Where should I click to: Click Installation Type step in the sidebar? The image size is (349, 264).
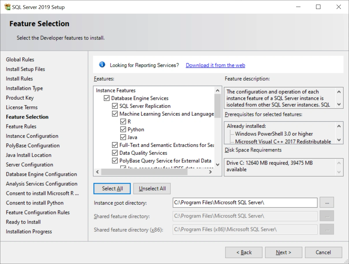[24, 88]
